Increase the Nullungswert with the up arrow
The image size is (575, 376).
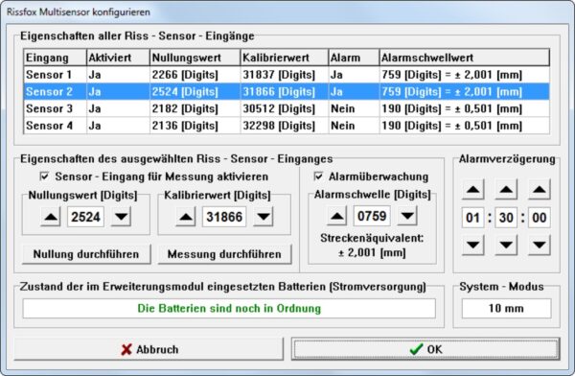51,217
